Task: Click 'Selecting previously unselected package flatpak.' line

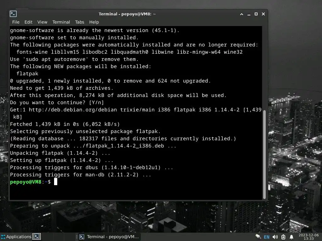Action: tap(85, 131)
